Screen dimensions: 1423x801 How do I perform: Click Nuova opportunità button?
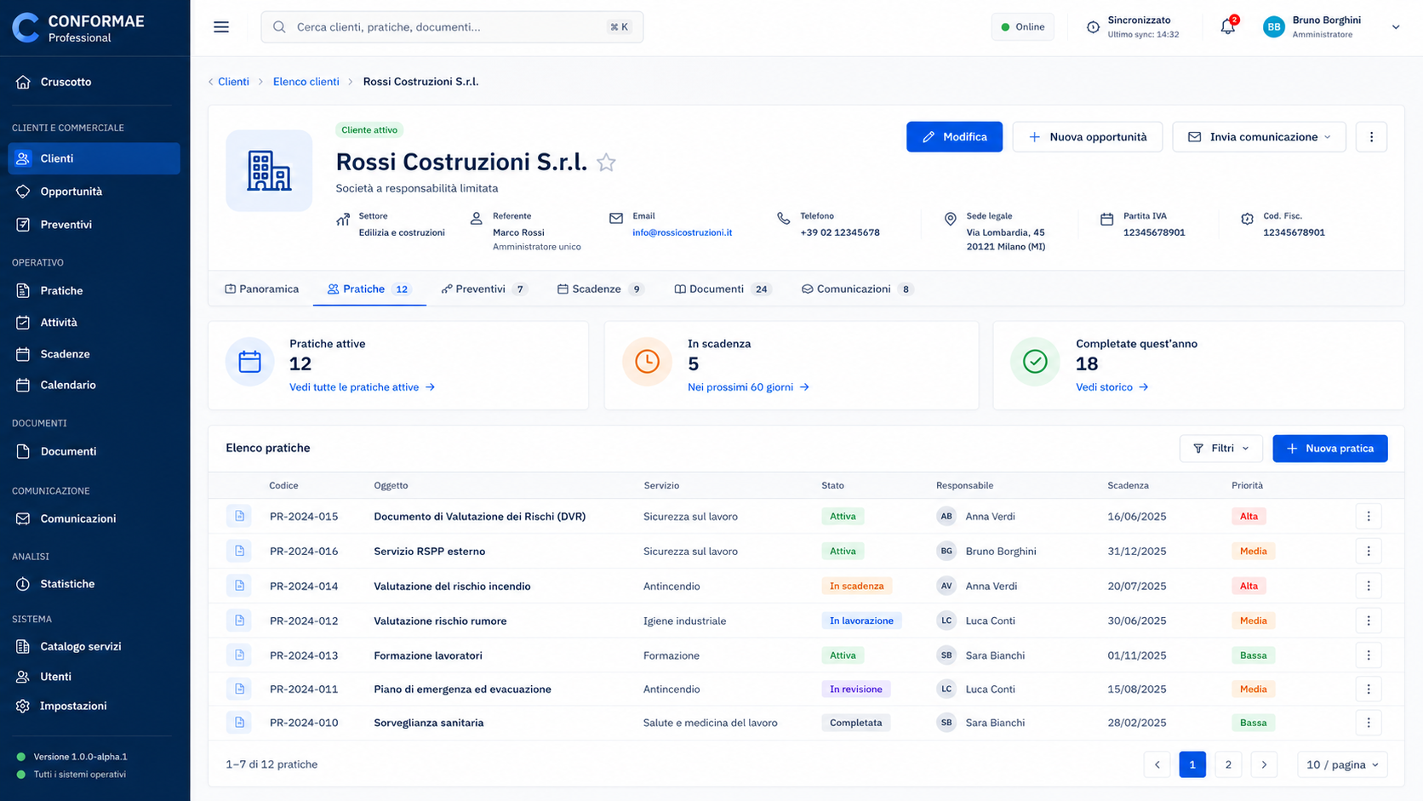[x=1087, y=137]
